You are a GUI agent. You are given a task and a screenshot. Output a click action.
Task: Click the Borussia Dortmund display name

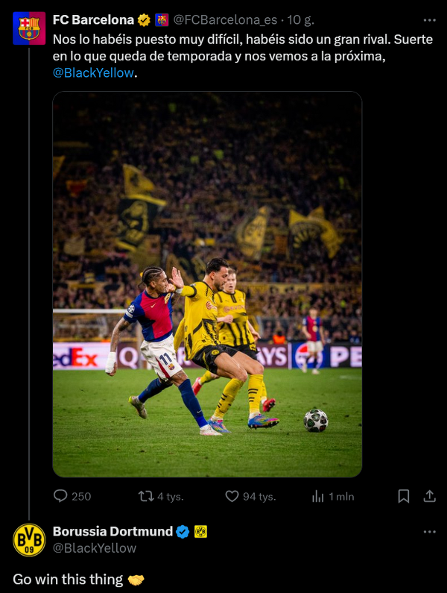click(x=112, y=532)
